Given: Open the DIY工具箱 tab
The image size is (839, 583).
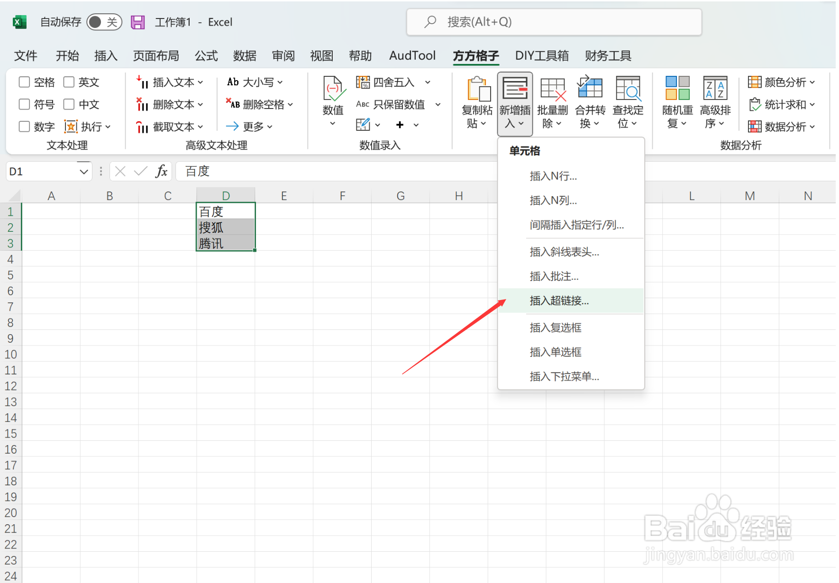Looking at the screenshot, I should tap(542, 56).
